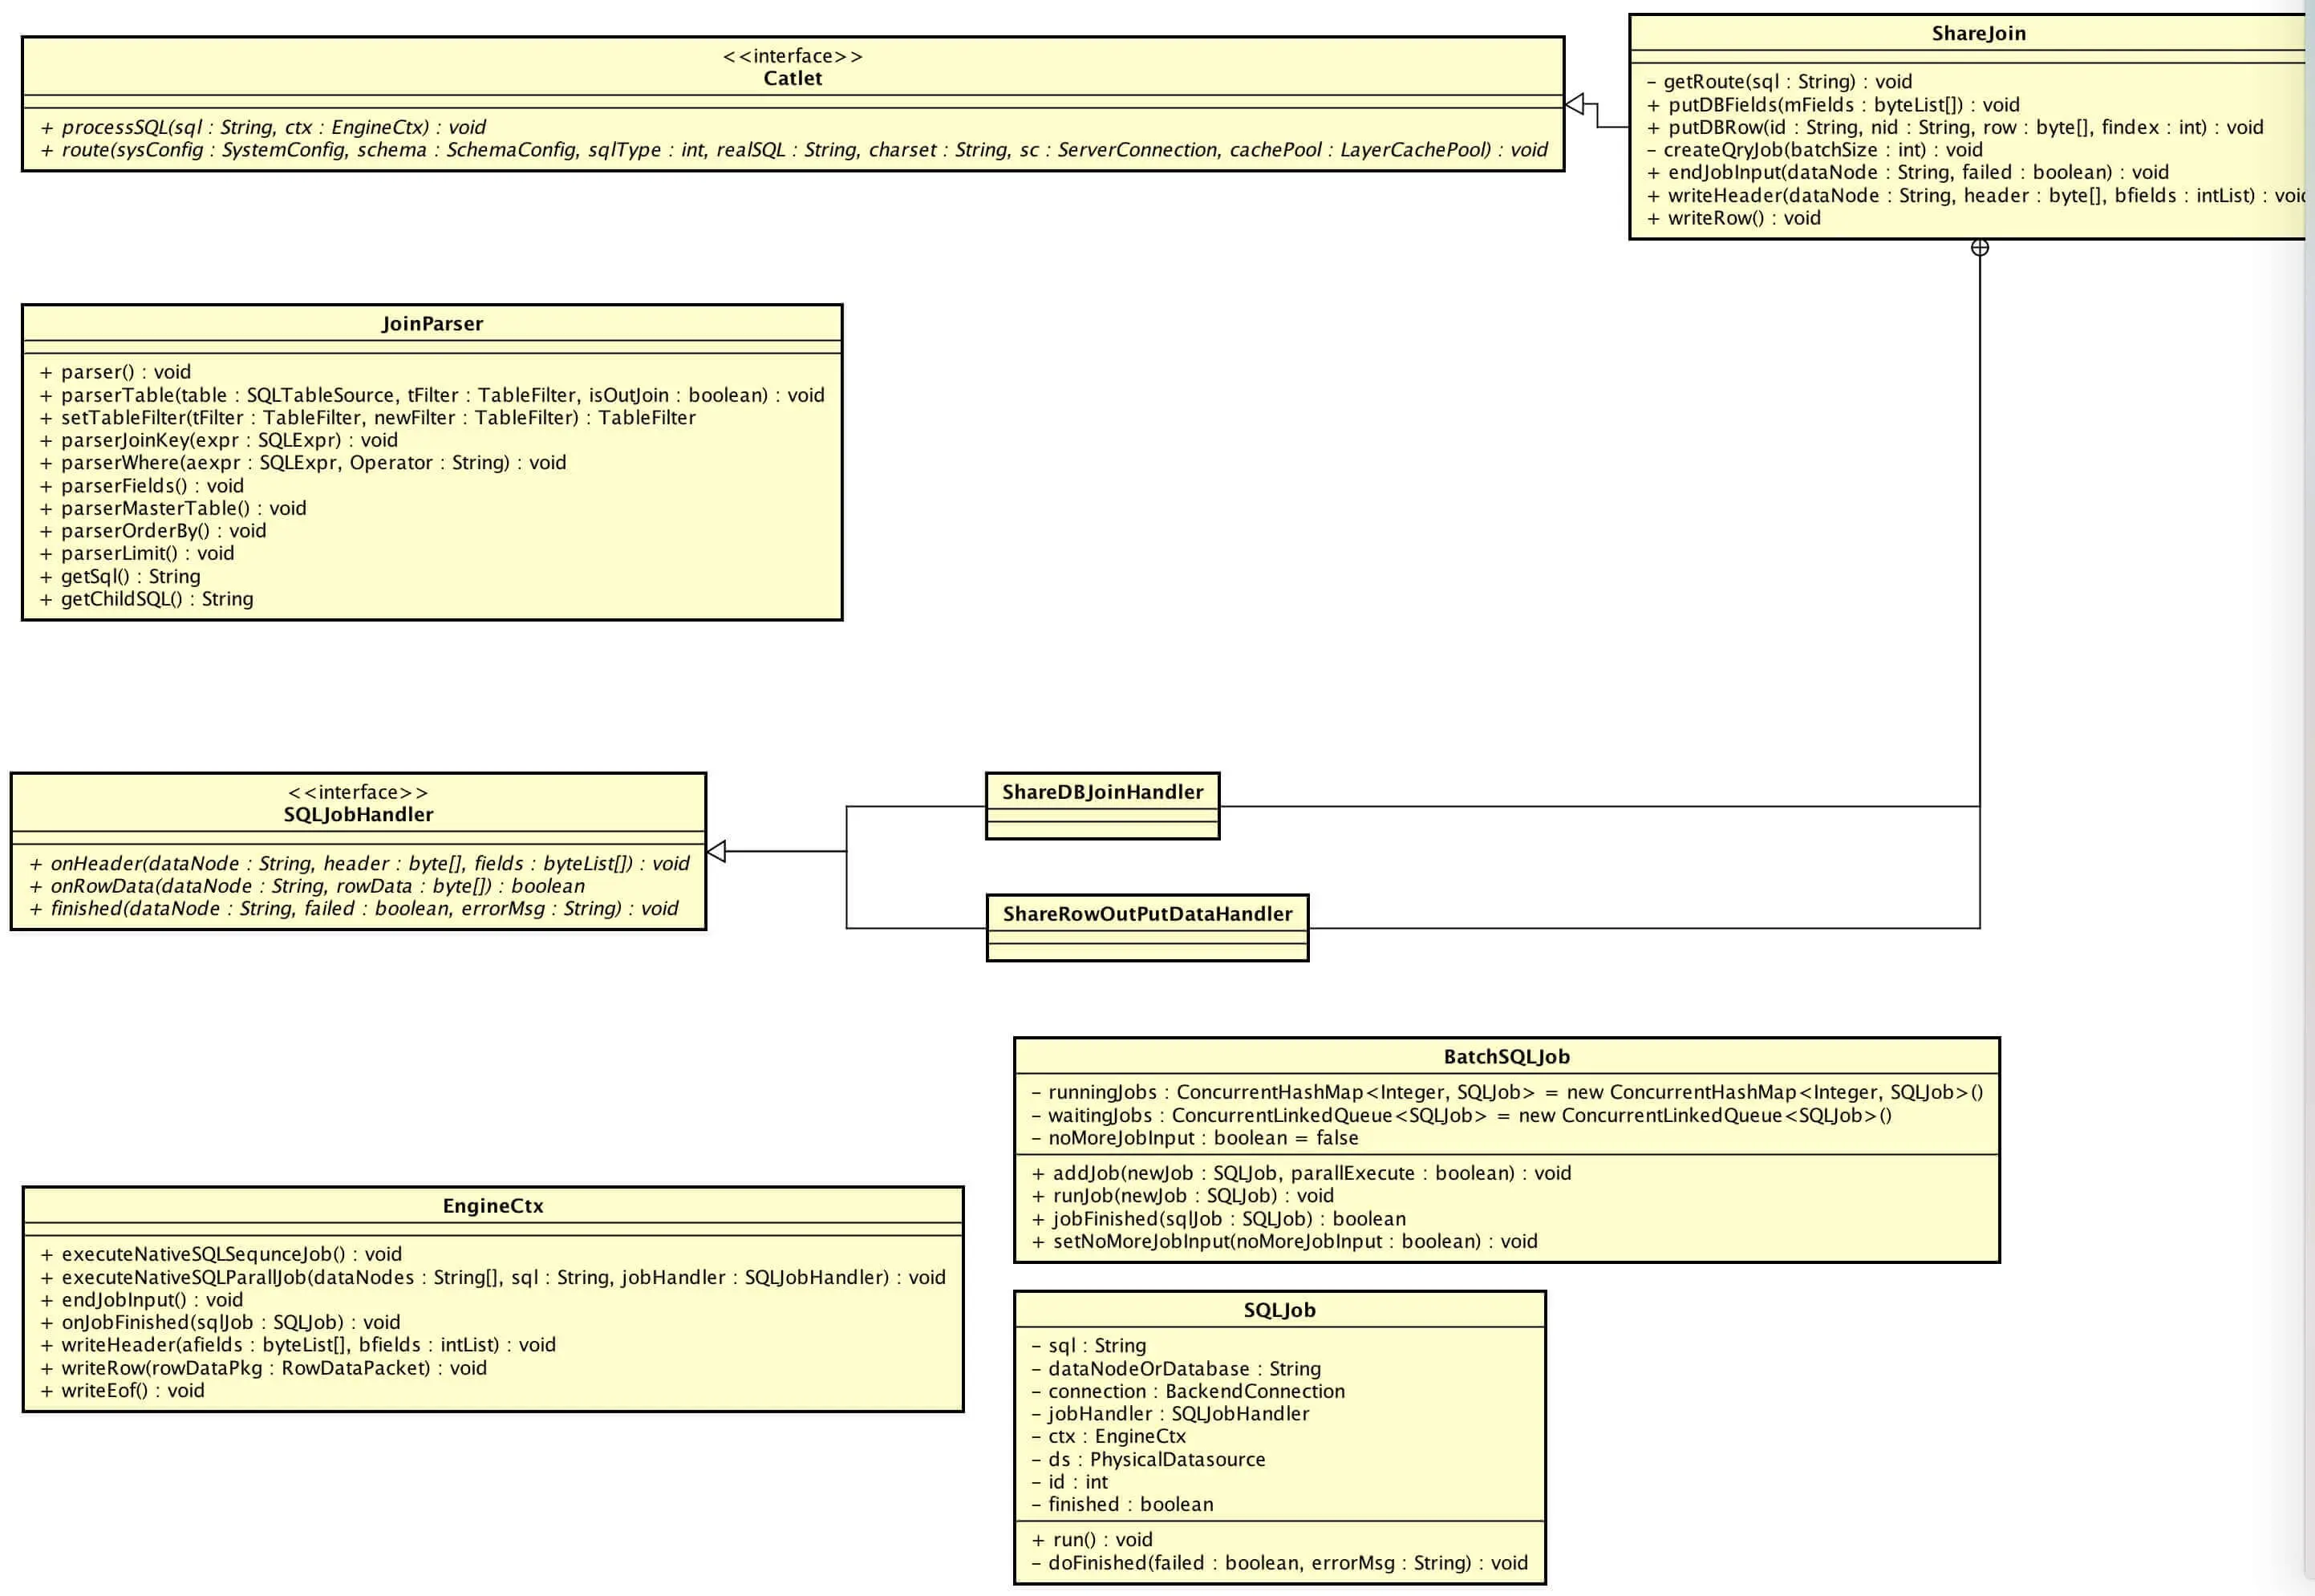2315x1596 pixels.
Task: Select the SQLJobHandler interface header
Action: pos(358,814)
